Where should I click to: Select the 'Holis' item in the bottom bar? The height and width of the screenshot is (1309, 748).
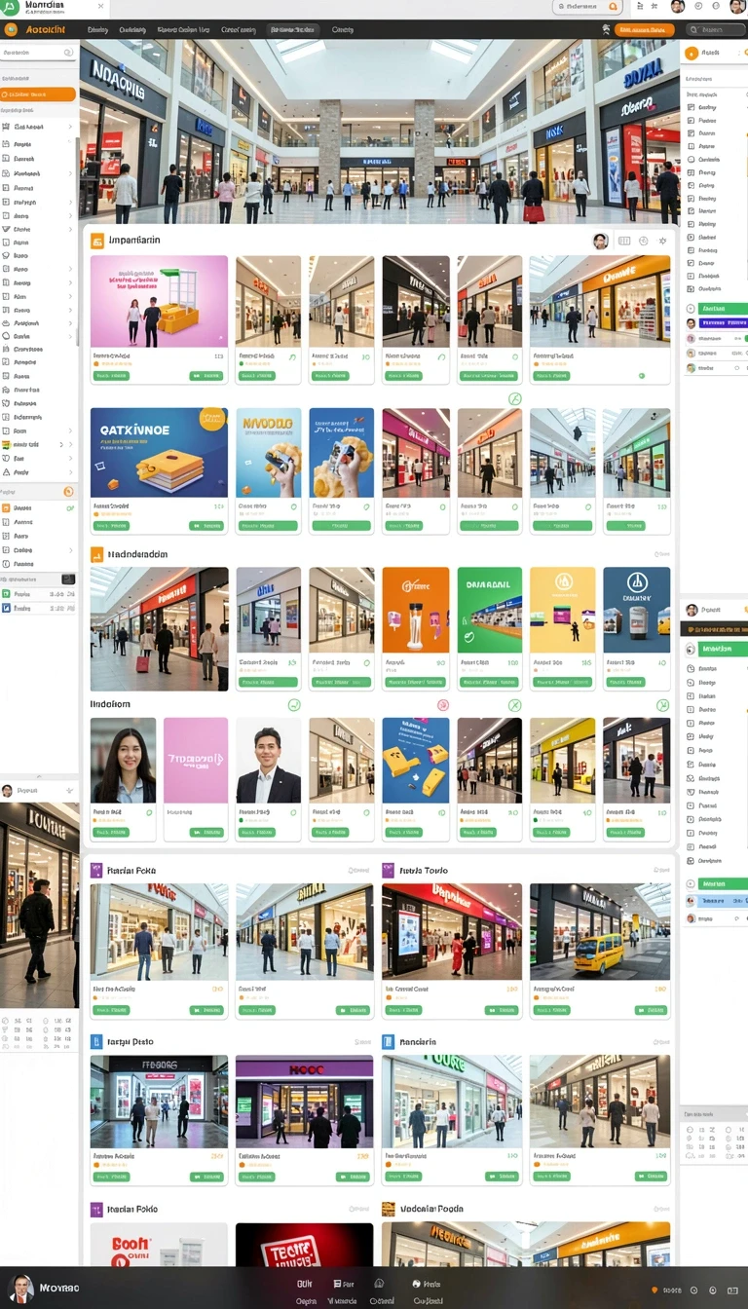click(x=426, y=1284)
